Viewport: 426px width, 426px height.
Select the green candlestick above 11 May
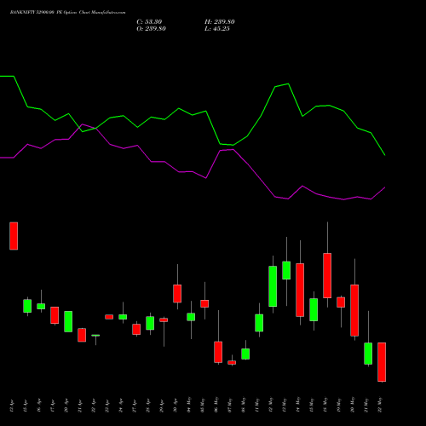point(259,323)
